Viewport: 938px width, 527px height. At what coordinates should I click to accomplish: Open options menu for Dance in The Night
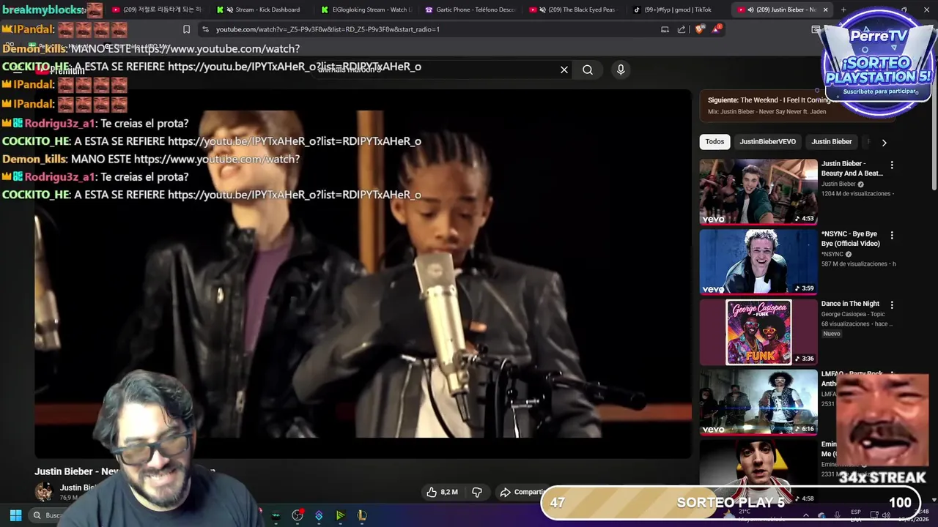click(x=892, y=304)
